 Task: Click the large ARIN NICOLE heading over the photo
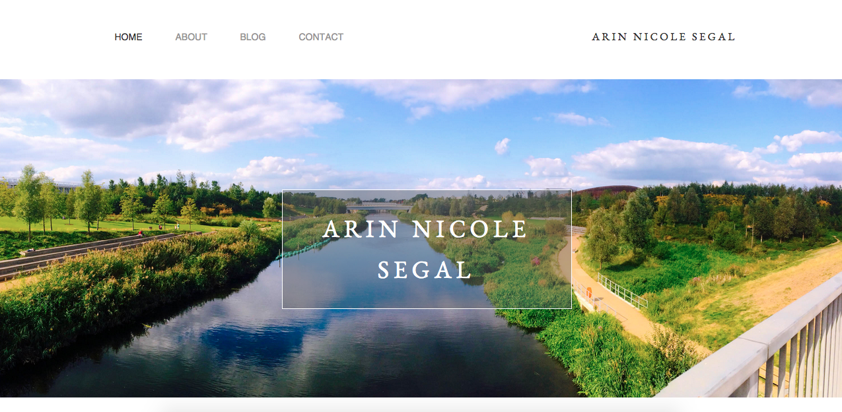426,229
